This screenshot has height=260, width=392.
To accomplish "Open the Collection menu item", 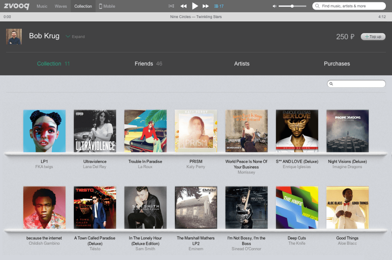I will pyautogui.click(x=83, y=6).
